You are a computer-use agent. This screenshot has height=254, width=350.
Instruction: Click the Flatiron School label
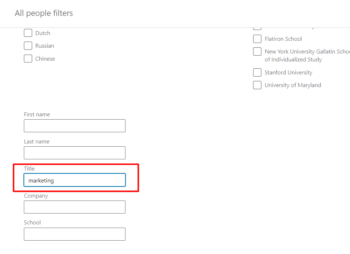click(283, 39)
